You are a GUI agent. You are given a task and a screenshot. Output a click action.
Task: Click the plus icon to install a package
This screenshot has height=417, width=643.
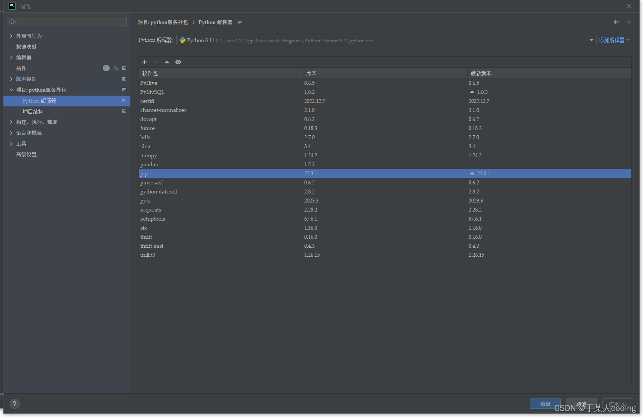[145, 62]
